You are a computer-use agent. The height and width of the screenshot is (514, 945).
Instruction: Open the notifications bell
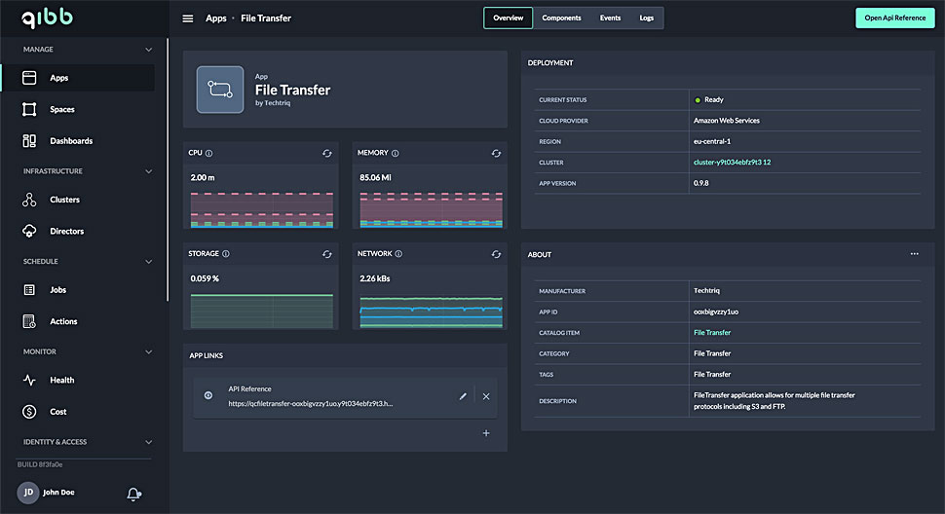tap(133, 495)
